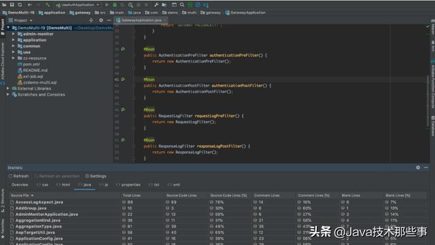Screen dimensions: 435x245
Task: Start debugging with the bug icon
Action: (115, 5)
